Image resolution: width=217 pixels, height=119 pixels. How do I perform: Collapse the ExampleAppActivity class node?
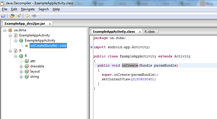pos(16,41)
